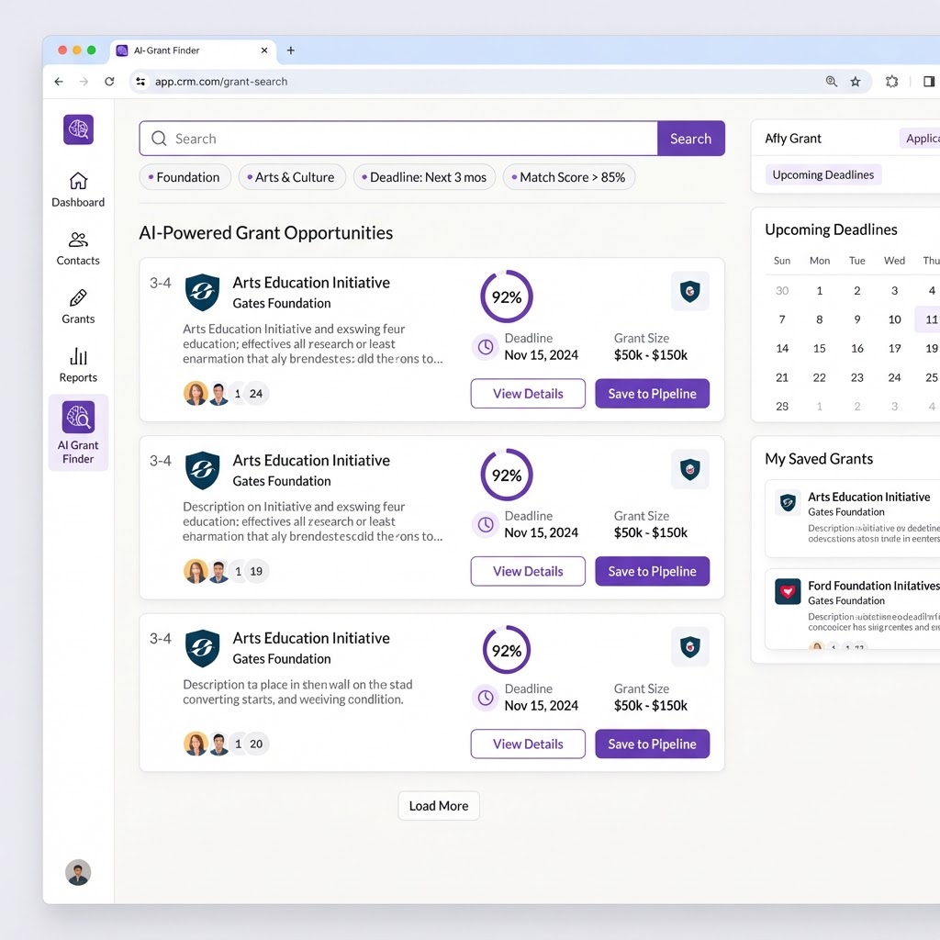Image resolution: width=940 pixels, height=940 pixels.
Task: Open the saved Ford Foundation Initiatives grant
Action: point(853,609)
